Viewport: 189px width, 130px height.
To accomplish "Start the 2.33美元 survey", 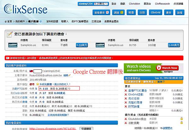I will pyautogui.click(x=82, y=45).
